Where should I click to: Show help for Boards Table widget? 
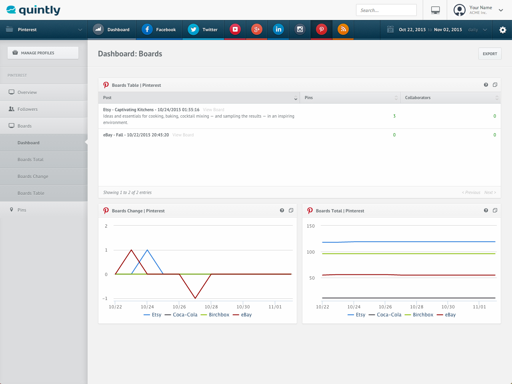486,85
